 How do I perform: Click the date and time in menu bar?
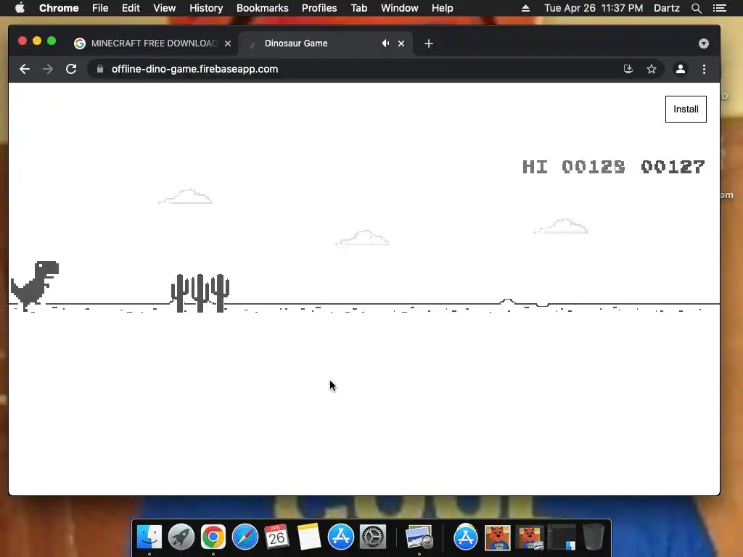[x=594, y=8]
